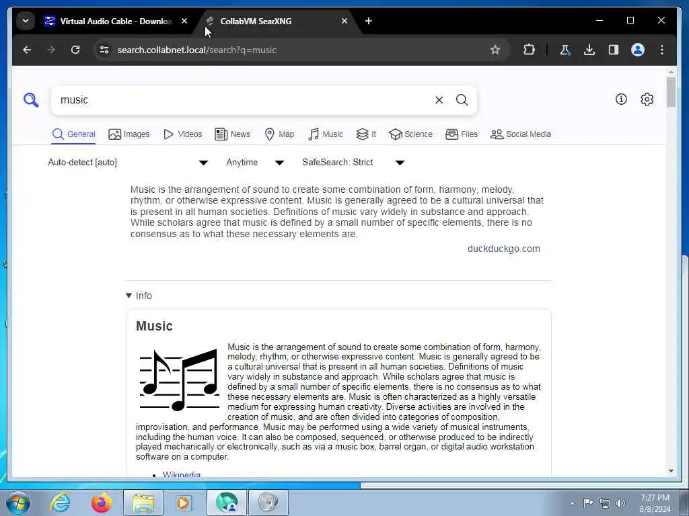
Task: Switch to Social Media category
Action: pyautogui.click(x=521, y=134)
